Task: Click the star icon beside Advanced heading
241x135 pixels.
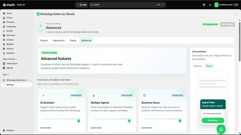Action: [41, 26]
